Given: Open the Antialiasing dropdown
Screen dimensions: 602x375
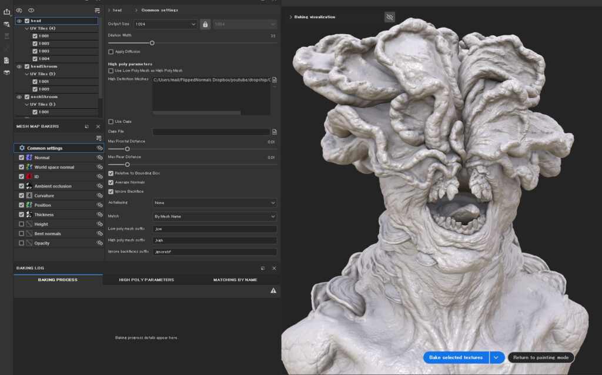Looking at the screenshot, I should click(x=215, y=203).
